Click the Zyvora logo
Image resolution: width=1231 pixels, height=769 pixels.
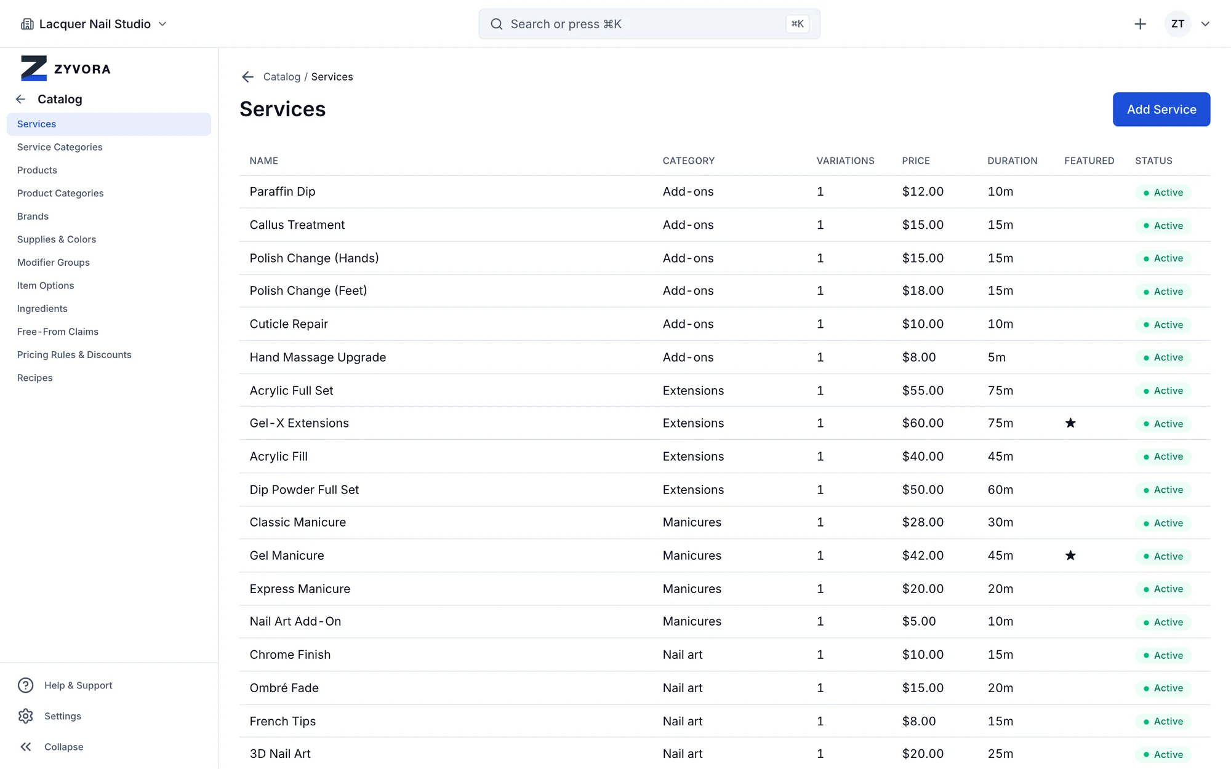(x=66, y=68)
